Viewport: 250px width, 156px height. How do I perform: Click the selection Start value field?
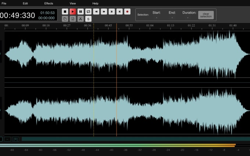157,18
